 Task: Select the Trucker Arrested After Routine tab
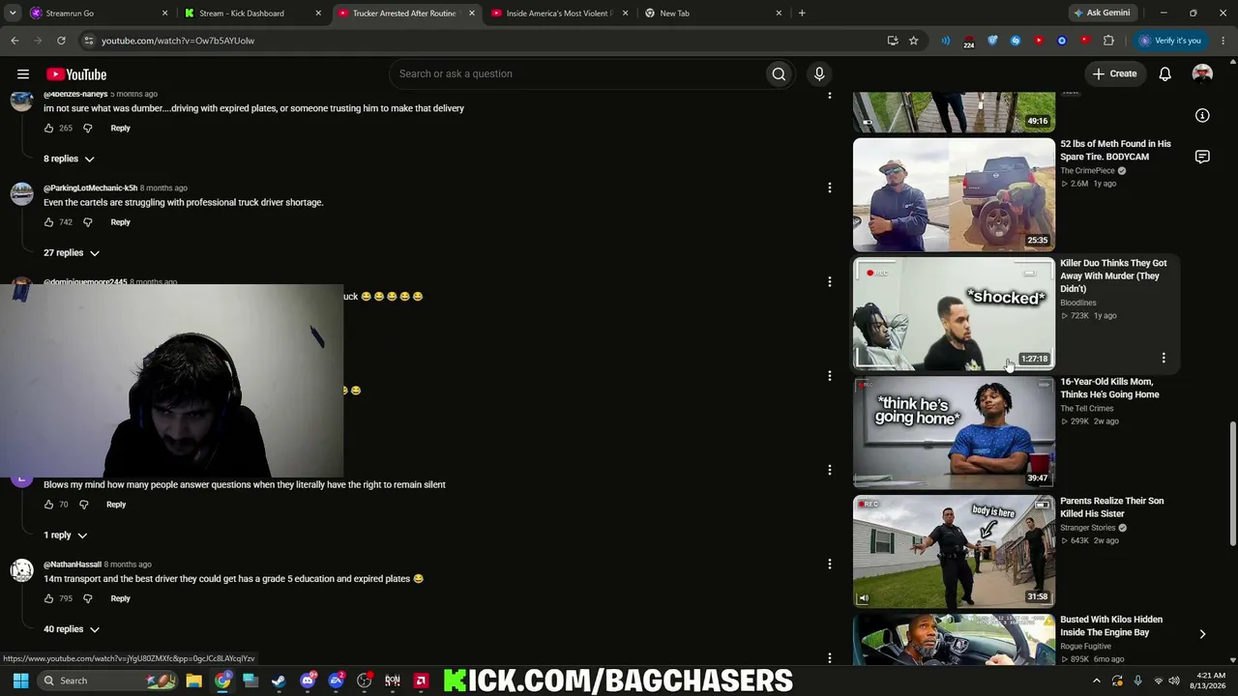click(x=405, y=14)
